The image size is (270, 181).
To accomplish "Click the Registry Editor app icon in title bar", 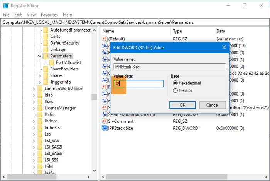I will [6, 6].
